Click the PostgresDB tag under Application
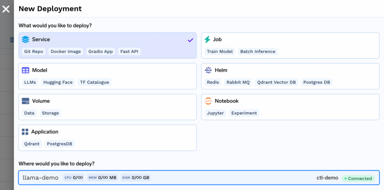The image size is (384, 190). click(x=59, y=144)
